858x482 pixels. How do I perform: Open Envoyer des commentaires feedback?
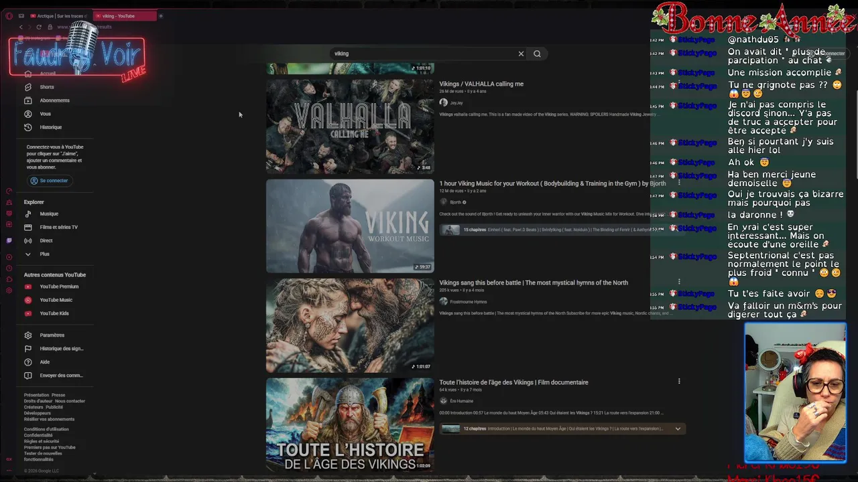pos(61,376)
